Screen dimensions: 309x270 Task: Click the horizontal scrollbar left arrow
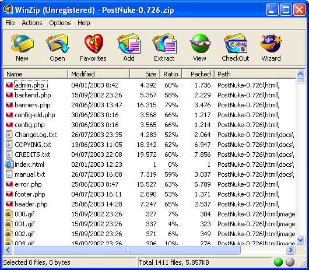(8, 250)
